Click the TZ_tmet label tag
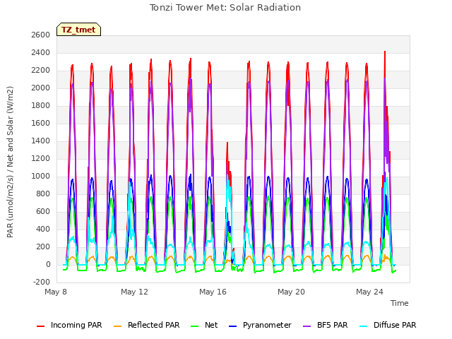Viewport: 452px width, 339px height. 78,30
